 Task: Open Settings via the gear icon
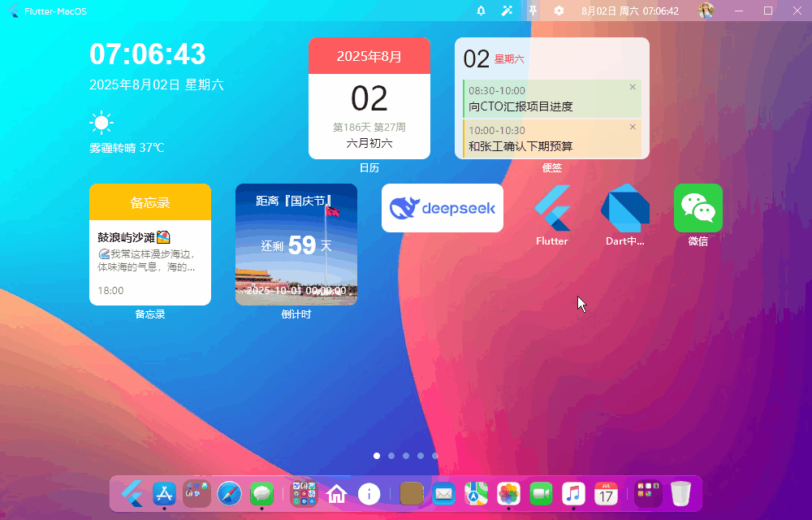(558, 11)
